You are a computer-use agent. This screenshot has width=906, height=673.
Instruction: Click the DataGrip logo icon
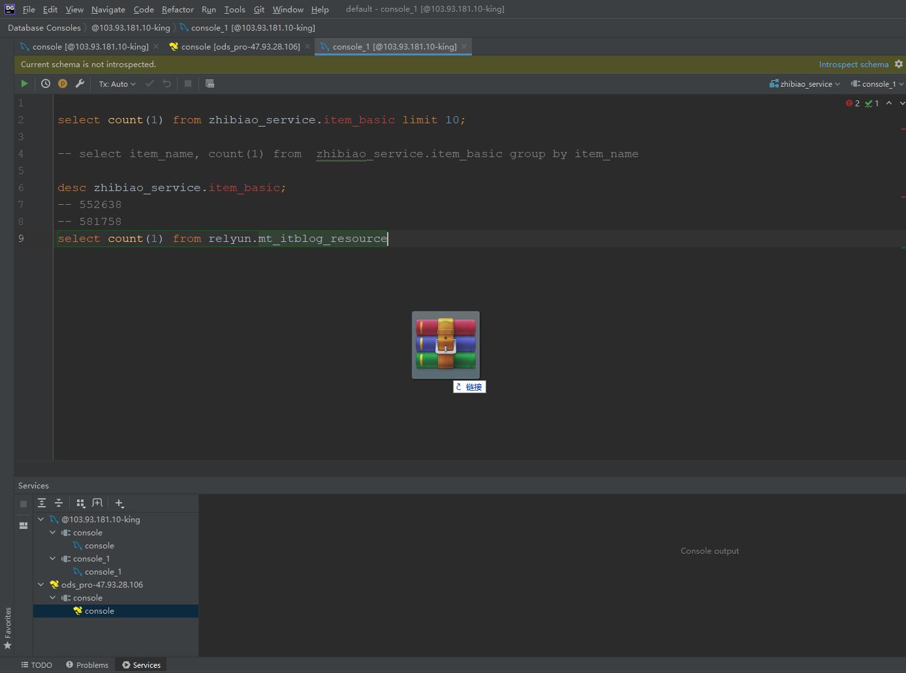10,8
